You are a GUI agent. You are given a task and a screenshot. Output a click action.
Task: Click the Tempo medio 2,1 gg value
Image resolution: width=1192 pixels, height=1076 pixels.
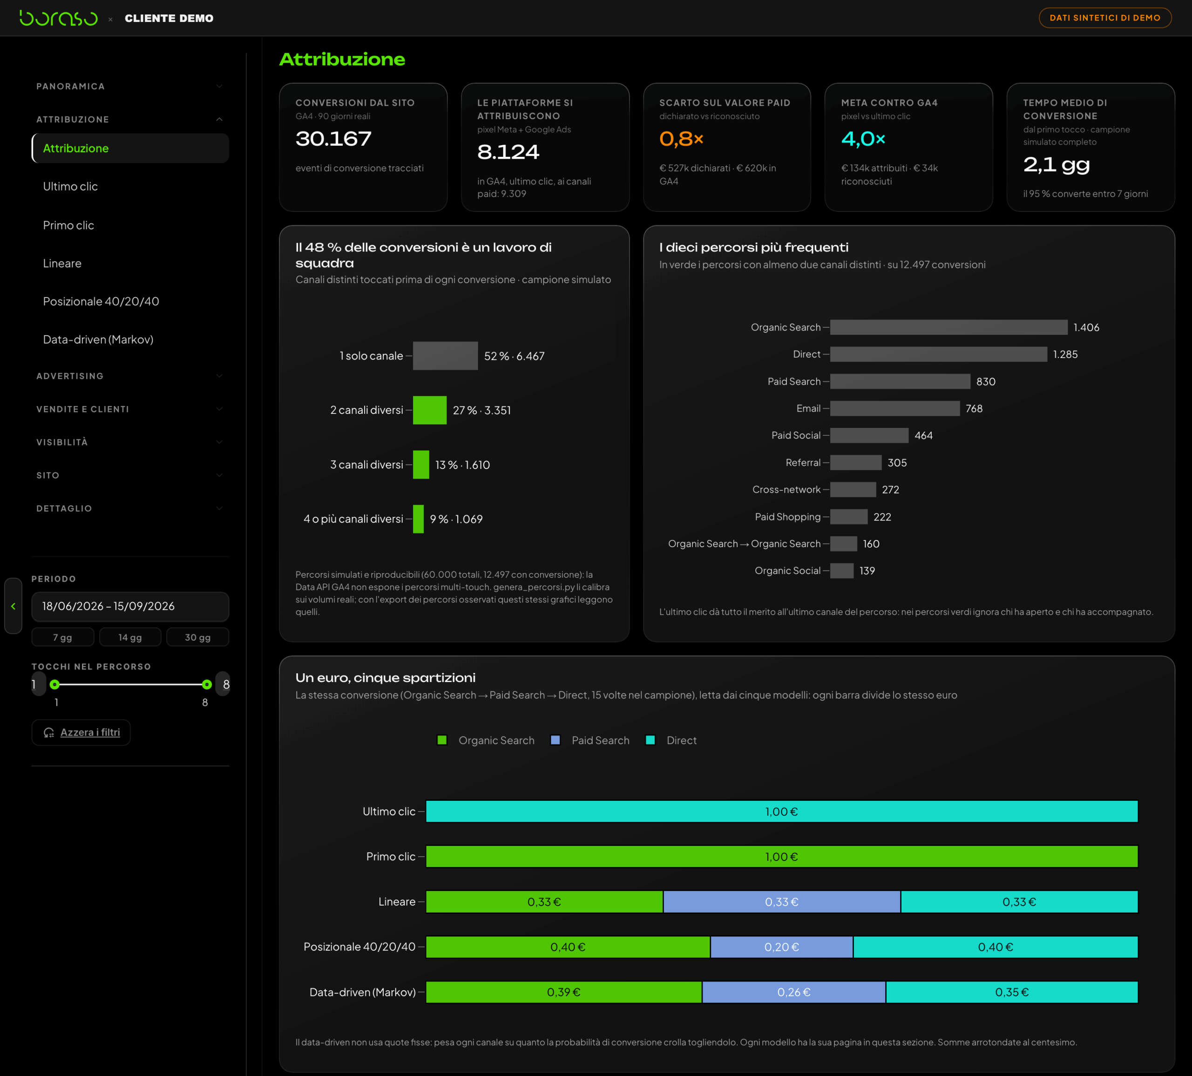point(1056,164)
